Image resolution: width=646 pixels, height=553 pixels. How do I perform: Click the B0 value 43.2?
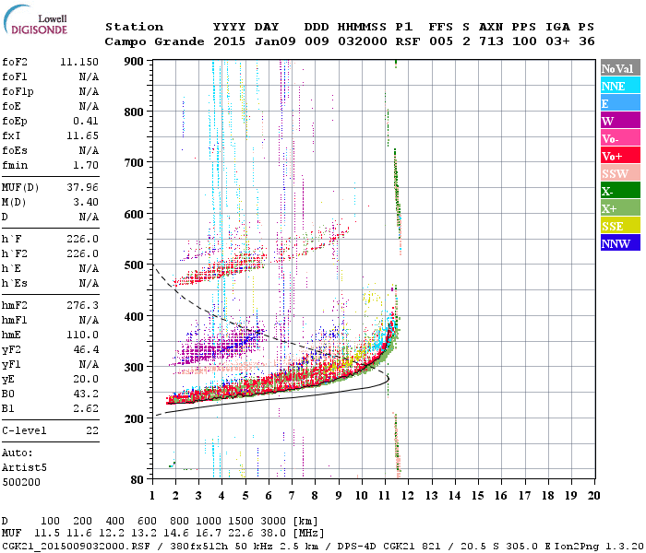point(86,394)
